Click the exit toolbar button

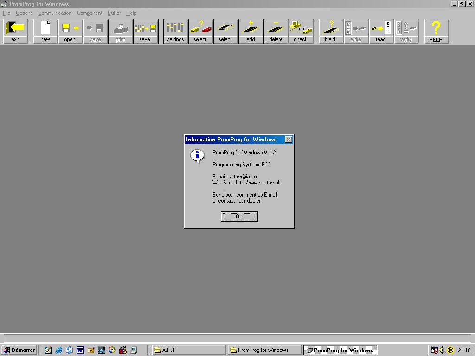15,31
